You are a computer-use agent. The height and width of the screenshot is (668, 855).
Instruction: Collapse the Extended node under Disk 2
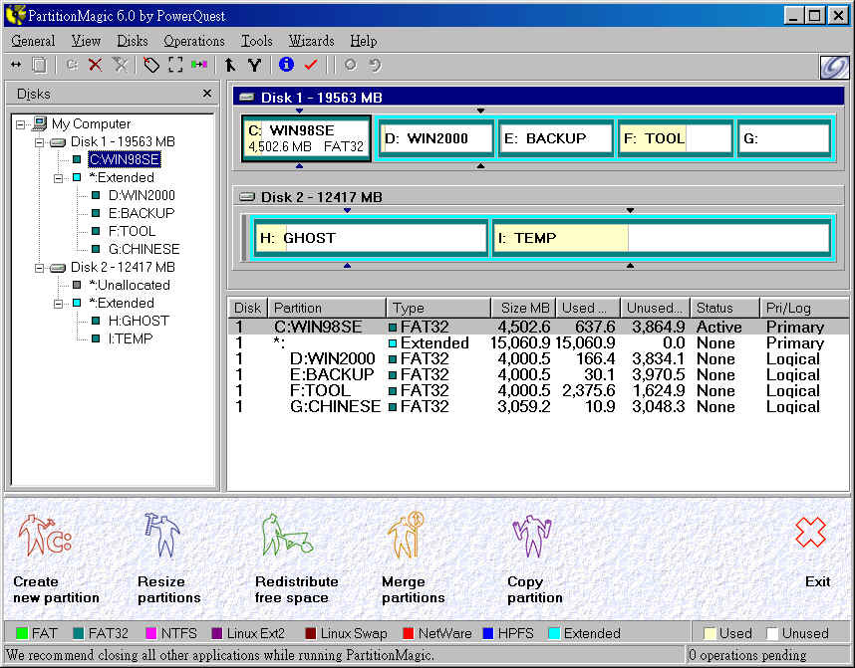click(x=59, y=304)
